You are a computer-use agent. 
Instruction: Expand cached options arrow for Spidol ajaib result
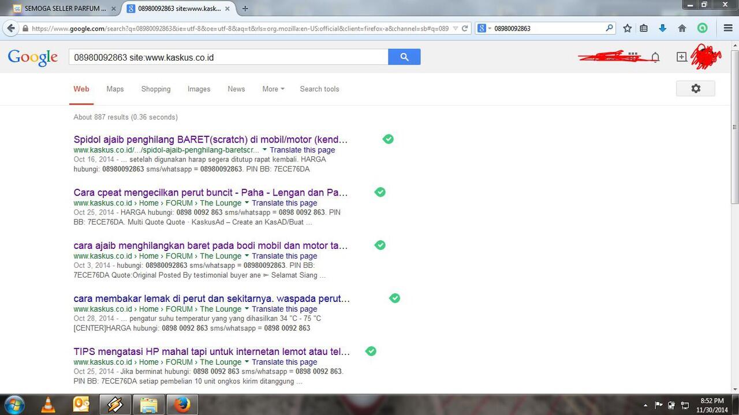(x=264, y=150)
